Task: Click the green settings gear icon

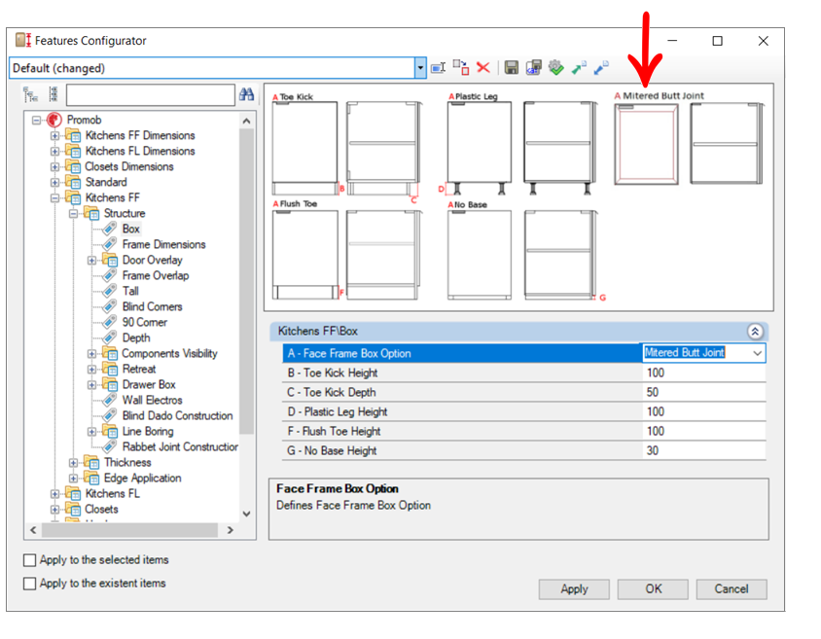Action: click(555, 68)
